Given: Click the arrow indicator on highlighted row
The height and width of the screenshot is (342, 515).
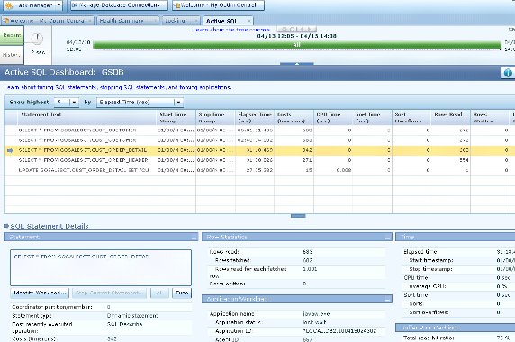Looking at the screenshot, I should 10,150.
